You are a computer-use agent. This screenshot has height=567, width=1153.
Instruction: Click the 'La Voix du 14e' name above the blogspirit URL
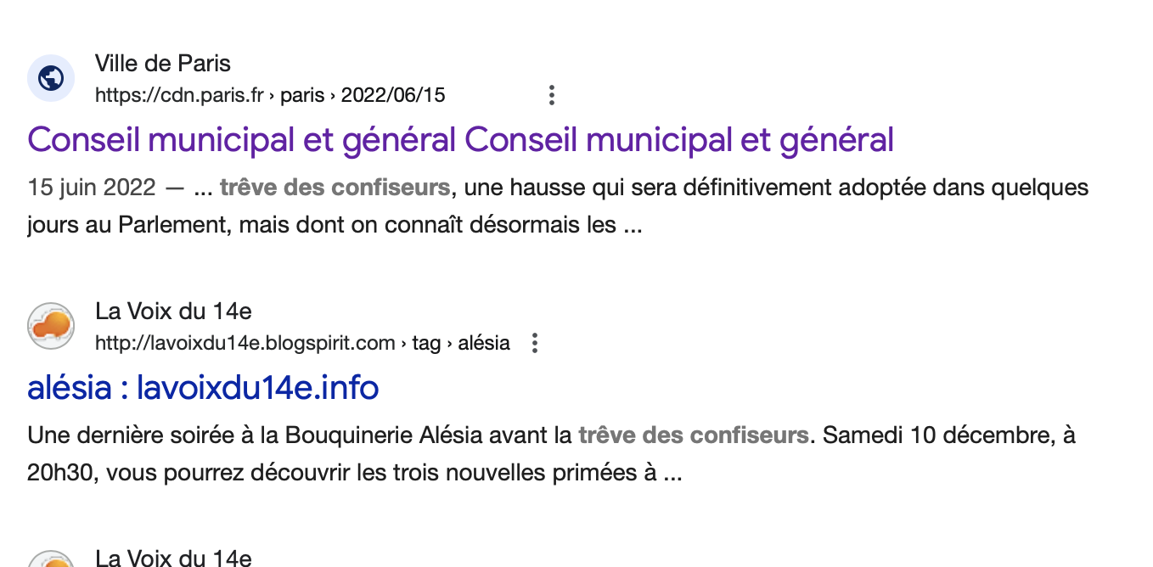coord(173,312)
